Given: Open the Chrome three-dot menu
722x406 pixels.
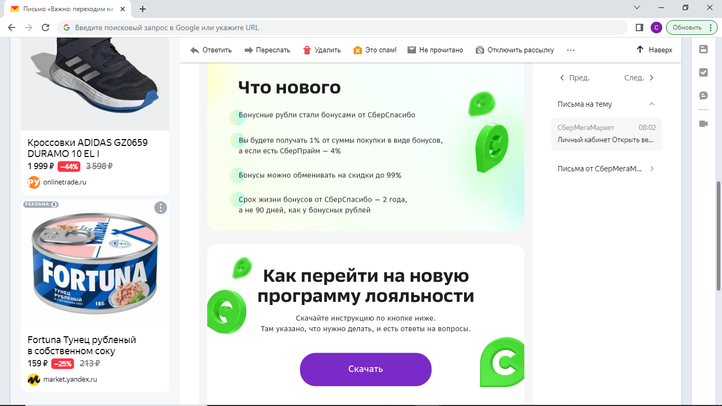Looking at the screenshot, I should click(712, 27).
